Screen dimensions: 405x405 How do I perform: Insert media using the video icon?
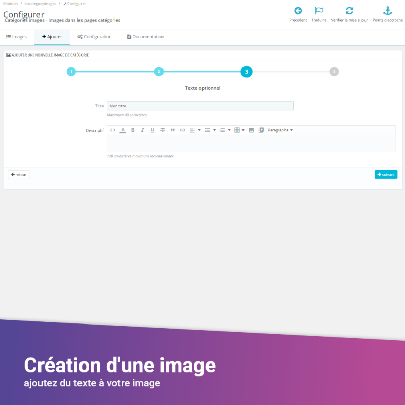(261, 130)
